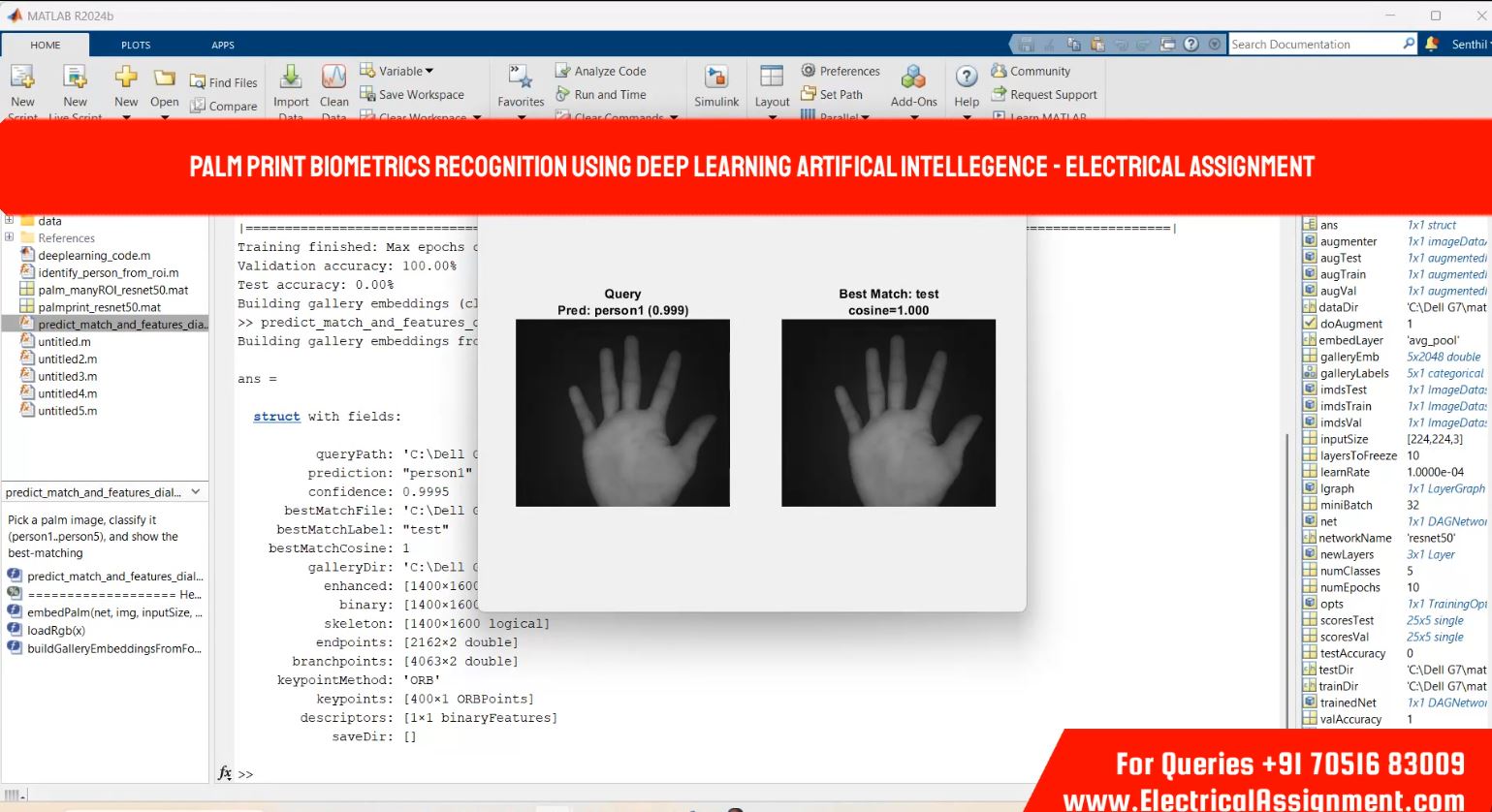Click the Find Files icon
Image resolution: width=1492 pixels, height=812 pixels.
[x=224, y=82]
